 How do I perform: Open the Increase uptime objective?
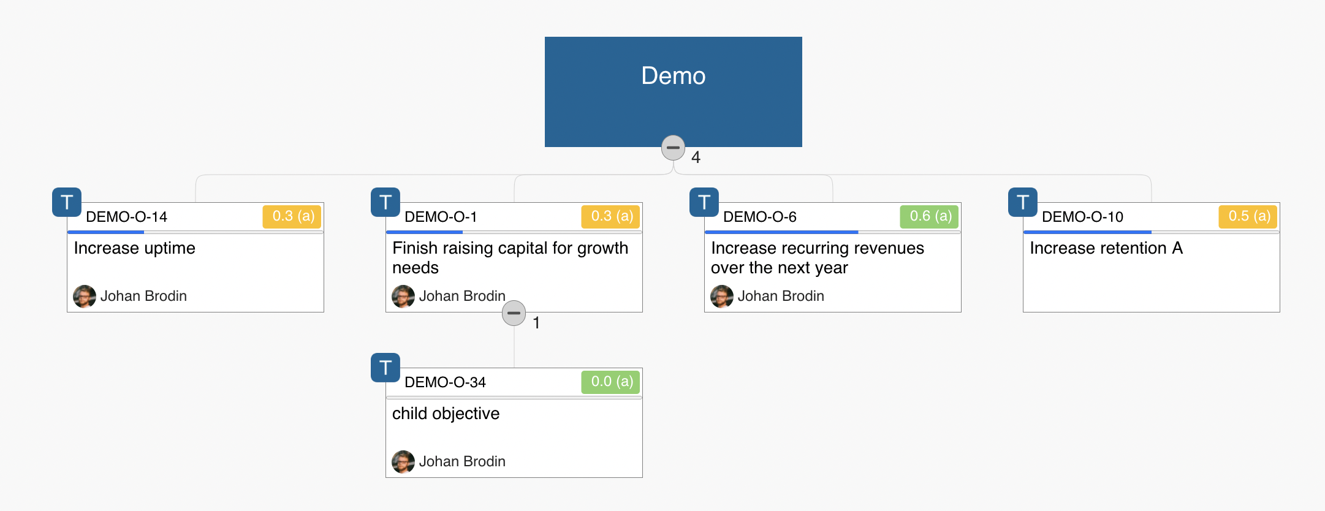[135, 248]
